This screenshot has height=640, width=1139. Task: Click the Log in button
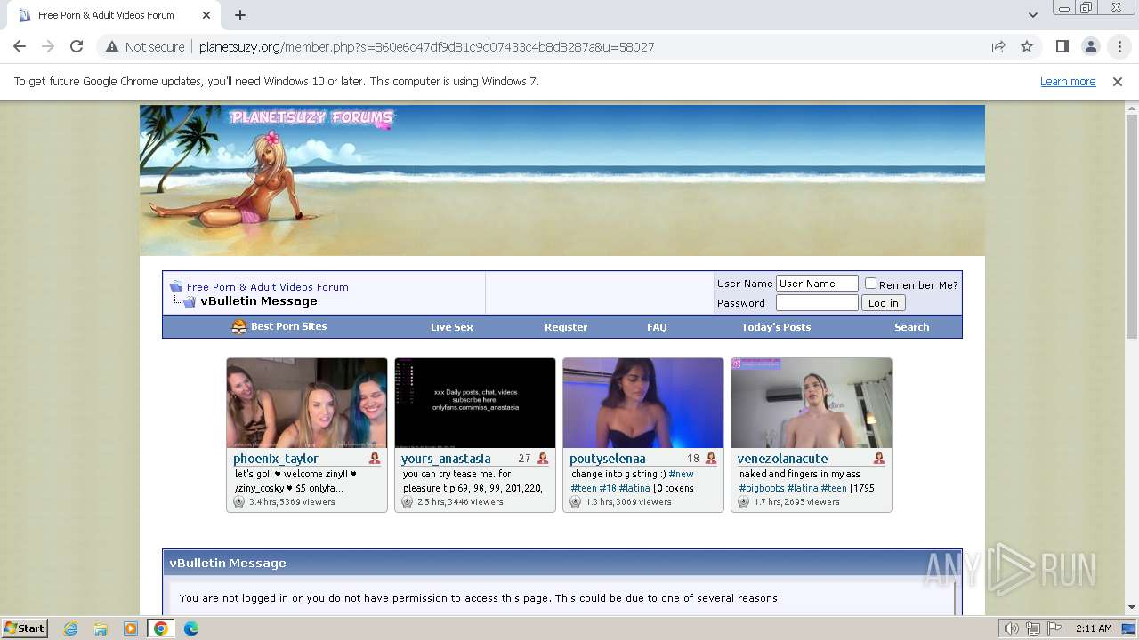(884, 303)
